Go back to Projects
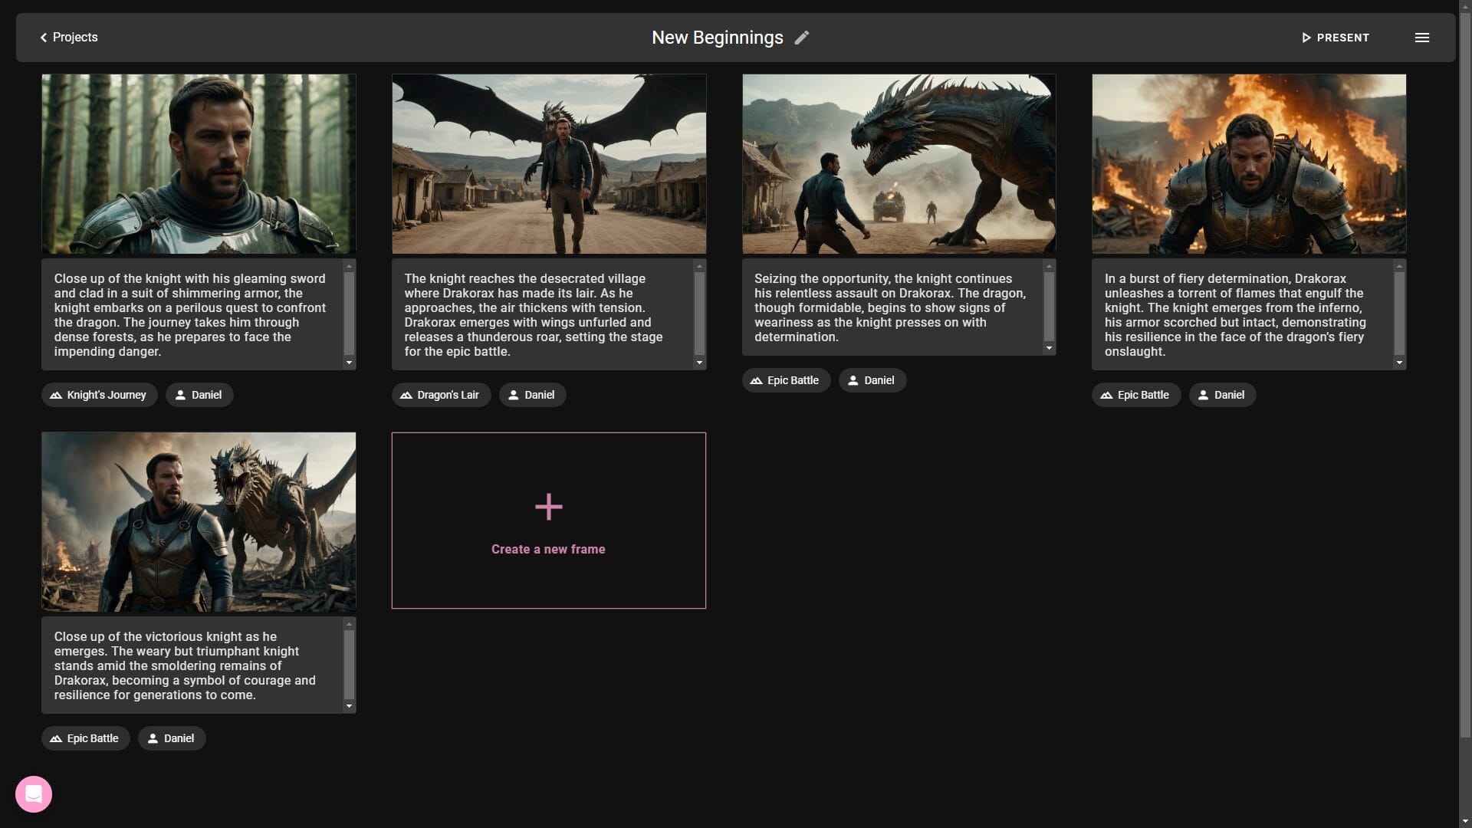1472x828 pixels. click(75, 37)
